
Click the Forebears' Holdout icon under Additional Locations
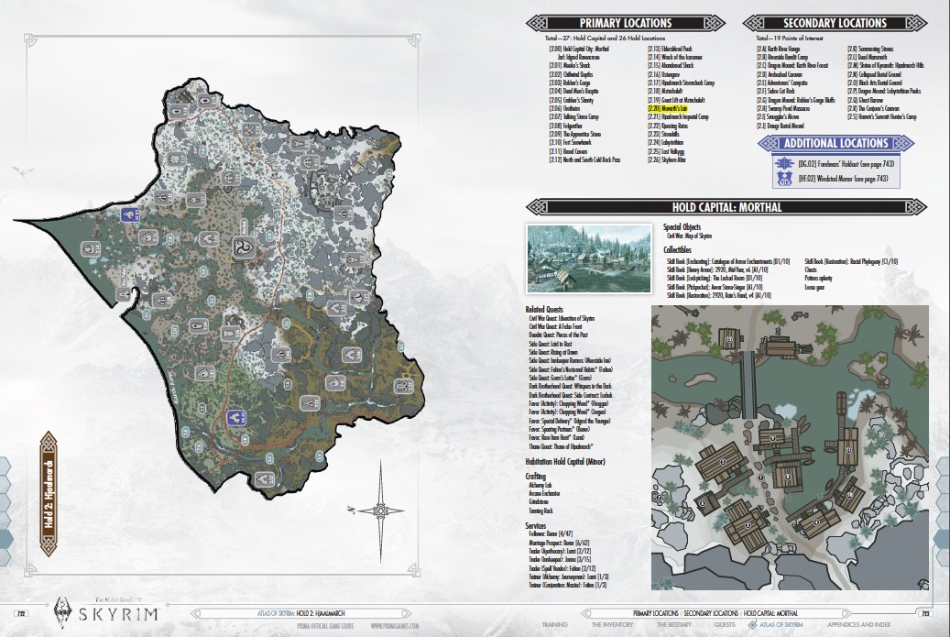(781, 163)
